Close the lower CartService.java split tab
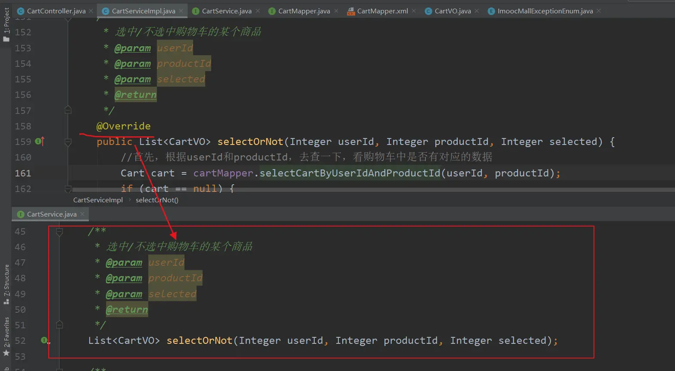 pyautogui.click(x=82, y=214)
